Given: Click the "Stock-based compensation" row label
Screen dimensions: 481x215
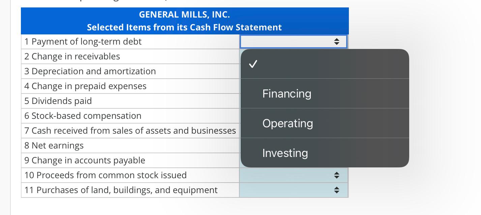Looking at the screenshot, I should [x=83, y=116].
